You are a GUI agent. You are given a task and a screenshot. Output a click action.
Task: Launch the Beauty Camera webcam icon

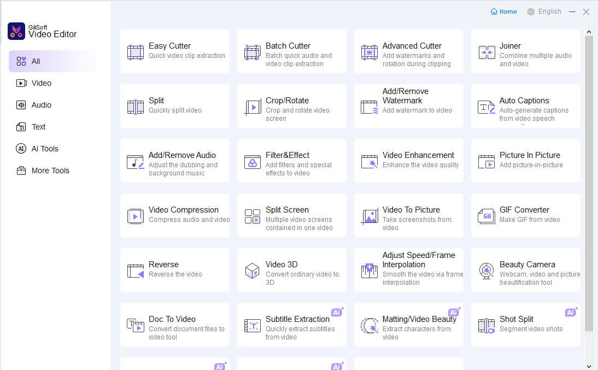[486, 271]
